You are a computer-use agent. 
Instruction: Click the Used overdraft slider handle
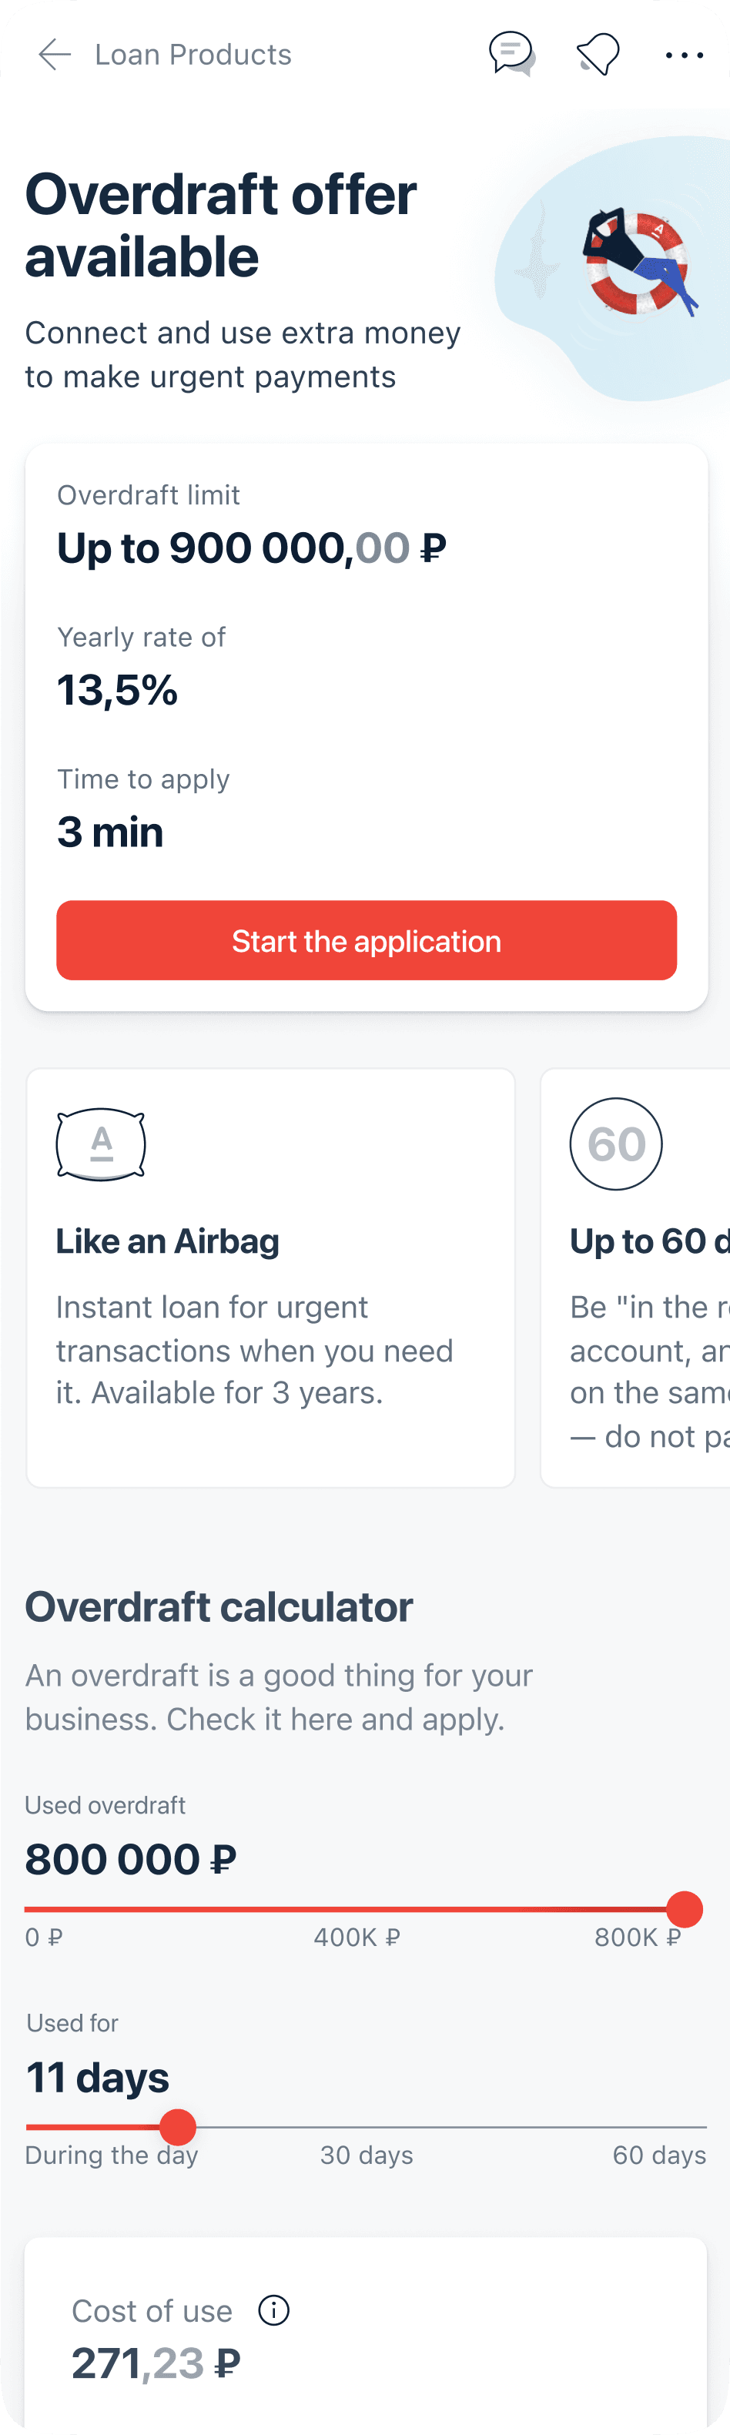pos(684,1910)
